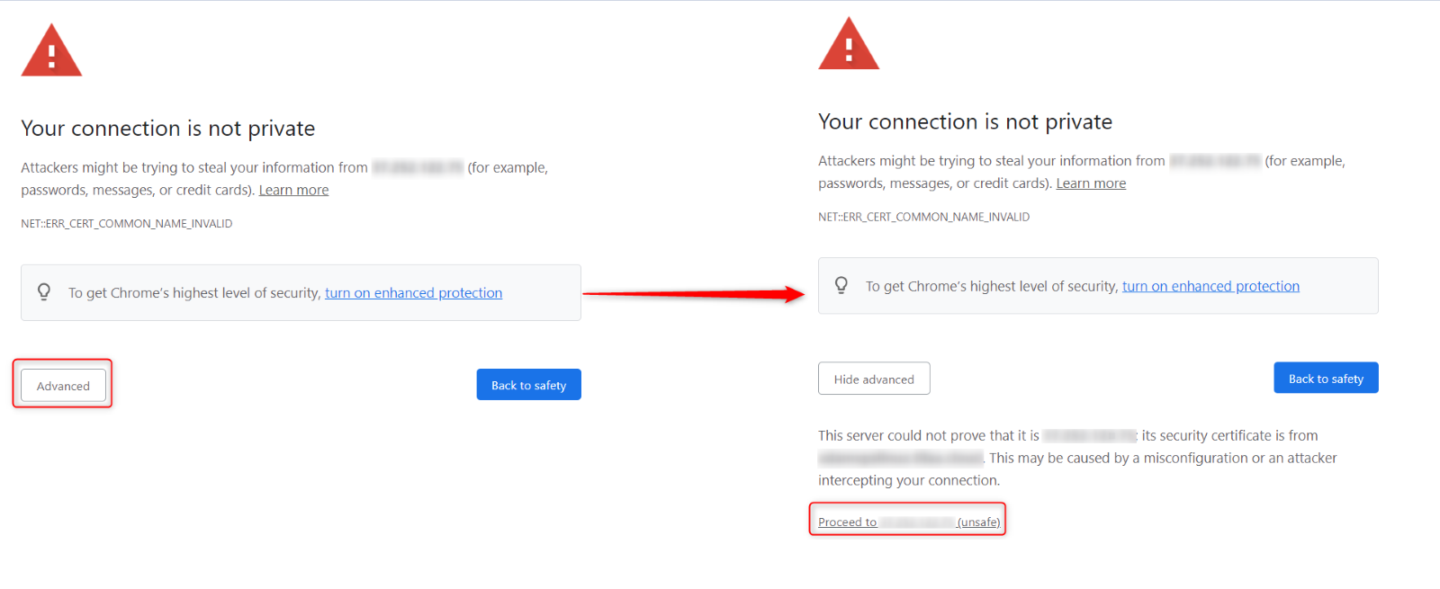Click left NET::ERR_CERT_COMMON_NAME_INVALID error code

point(127,224)
